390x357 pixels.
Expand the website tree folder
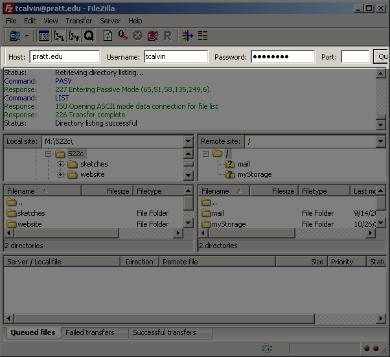tap(60, 175)
